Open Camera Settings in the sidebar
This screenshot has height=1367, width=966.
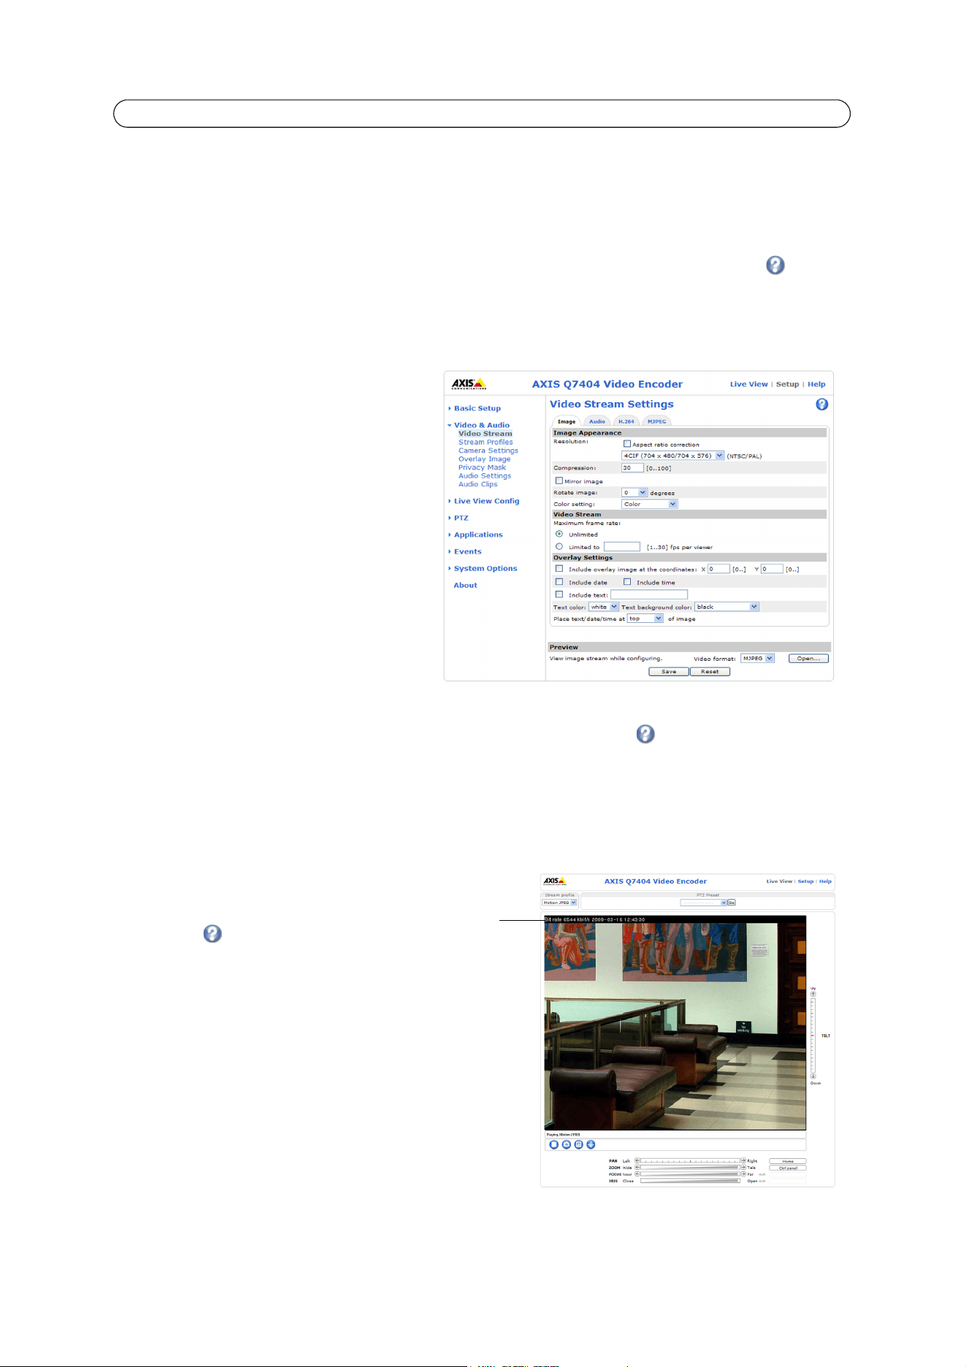tap(488, 451)
